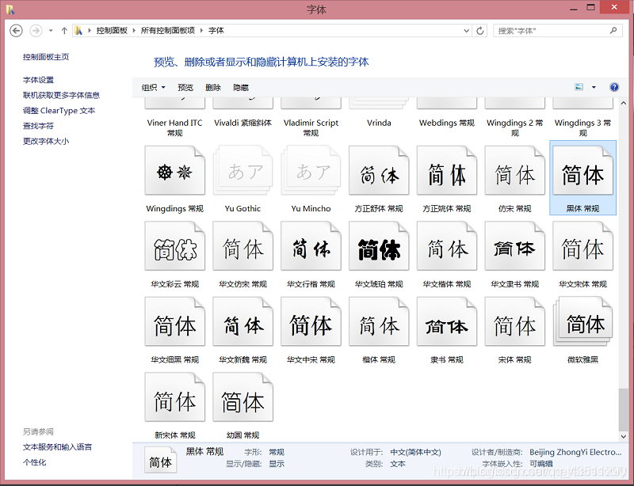634x486 pixels.
Task: Select the Yu Gothic font icon
Action: pyautogui.click(x=243, y=170)
